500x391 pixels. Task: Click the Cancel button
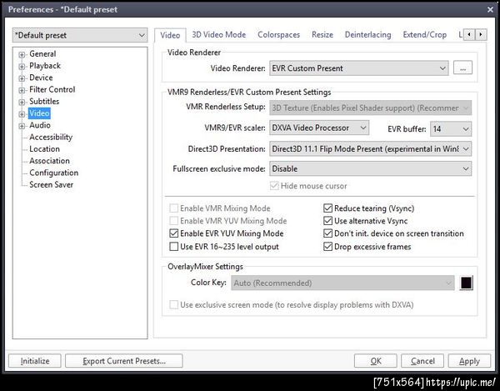tap(422, 361)
